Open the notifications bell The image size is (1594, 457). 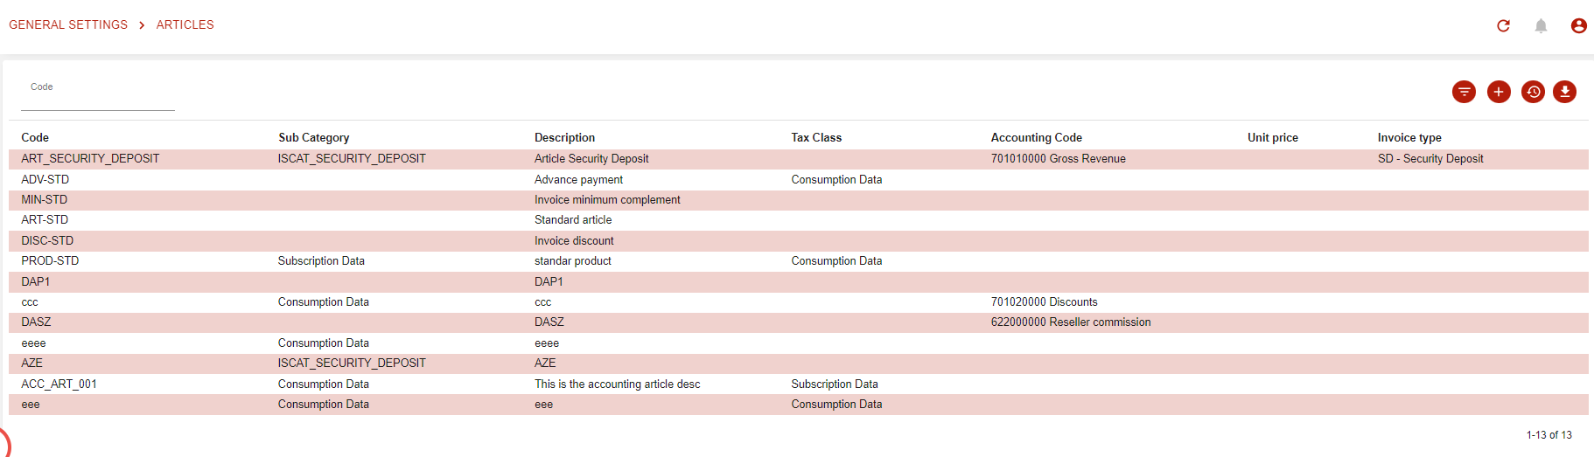[1541, 25]
